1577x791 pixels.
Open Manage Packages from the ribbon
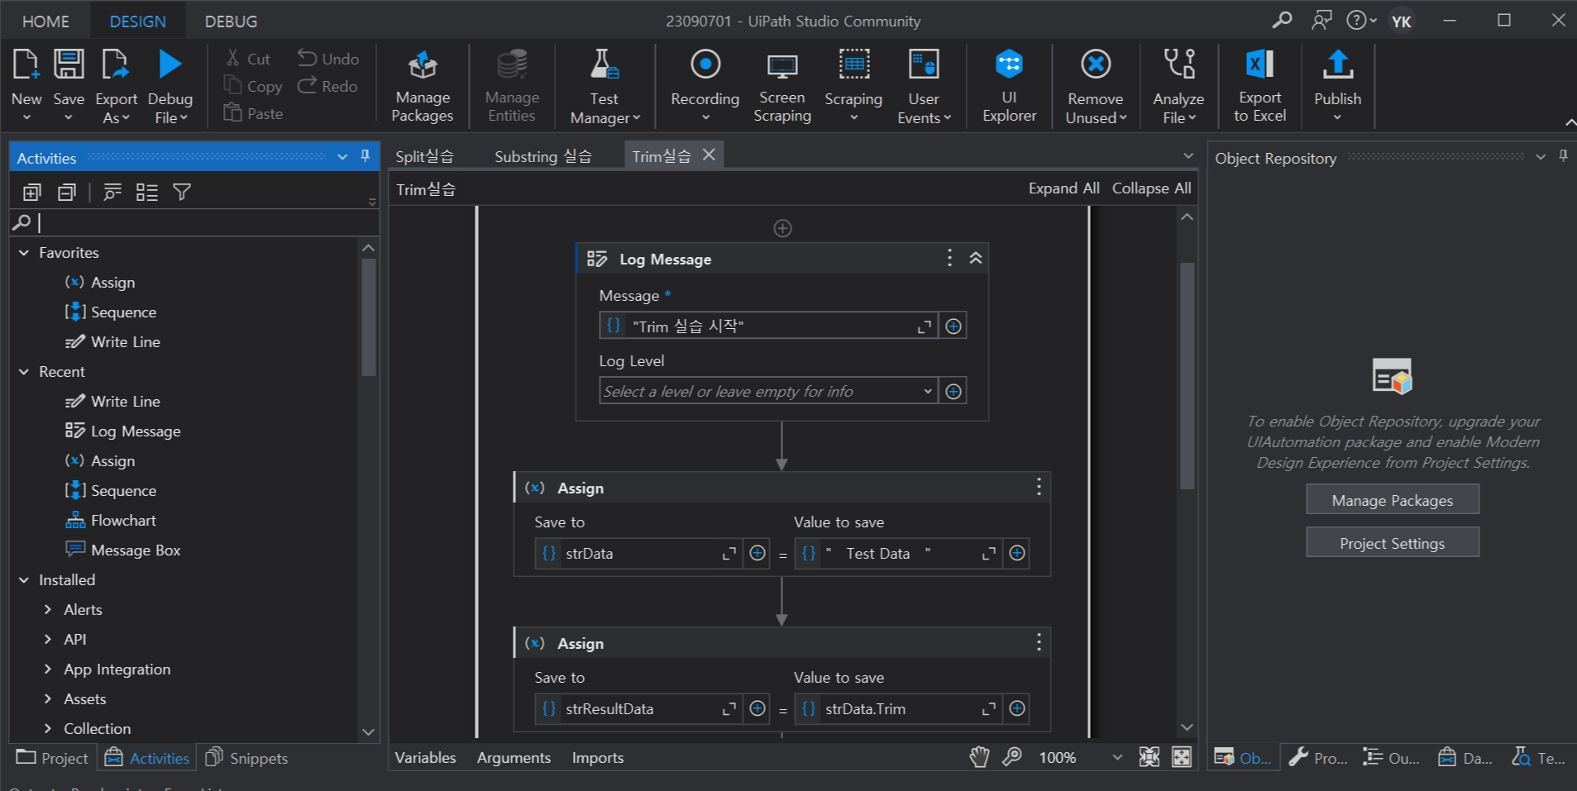click(x=423, y=86)
